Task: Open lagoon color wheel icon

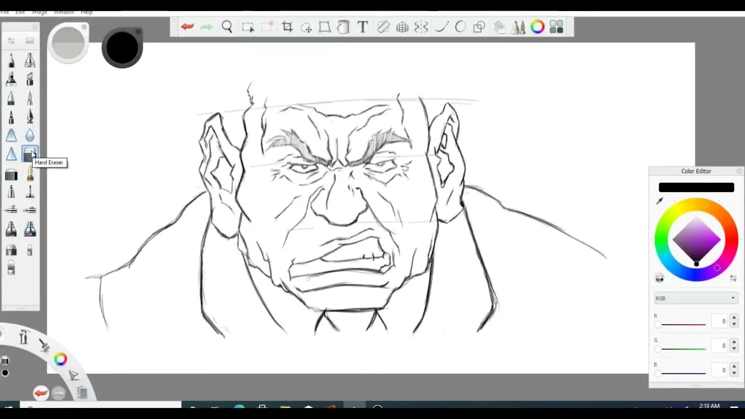Action: point(61,359)
